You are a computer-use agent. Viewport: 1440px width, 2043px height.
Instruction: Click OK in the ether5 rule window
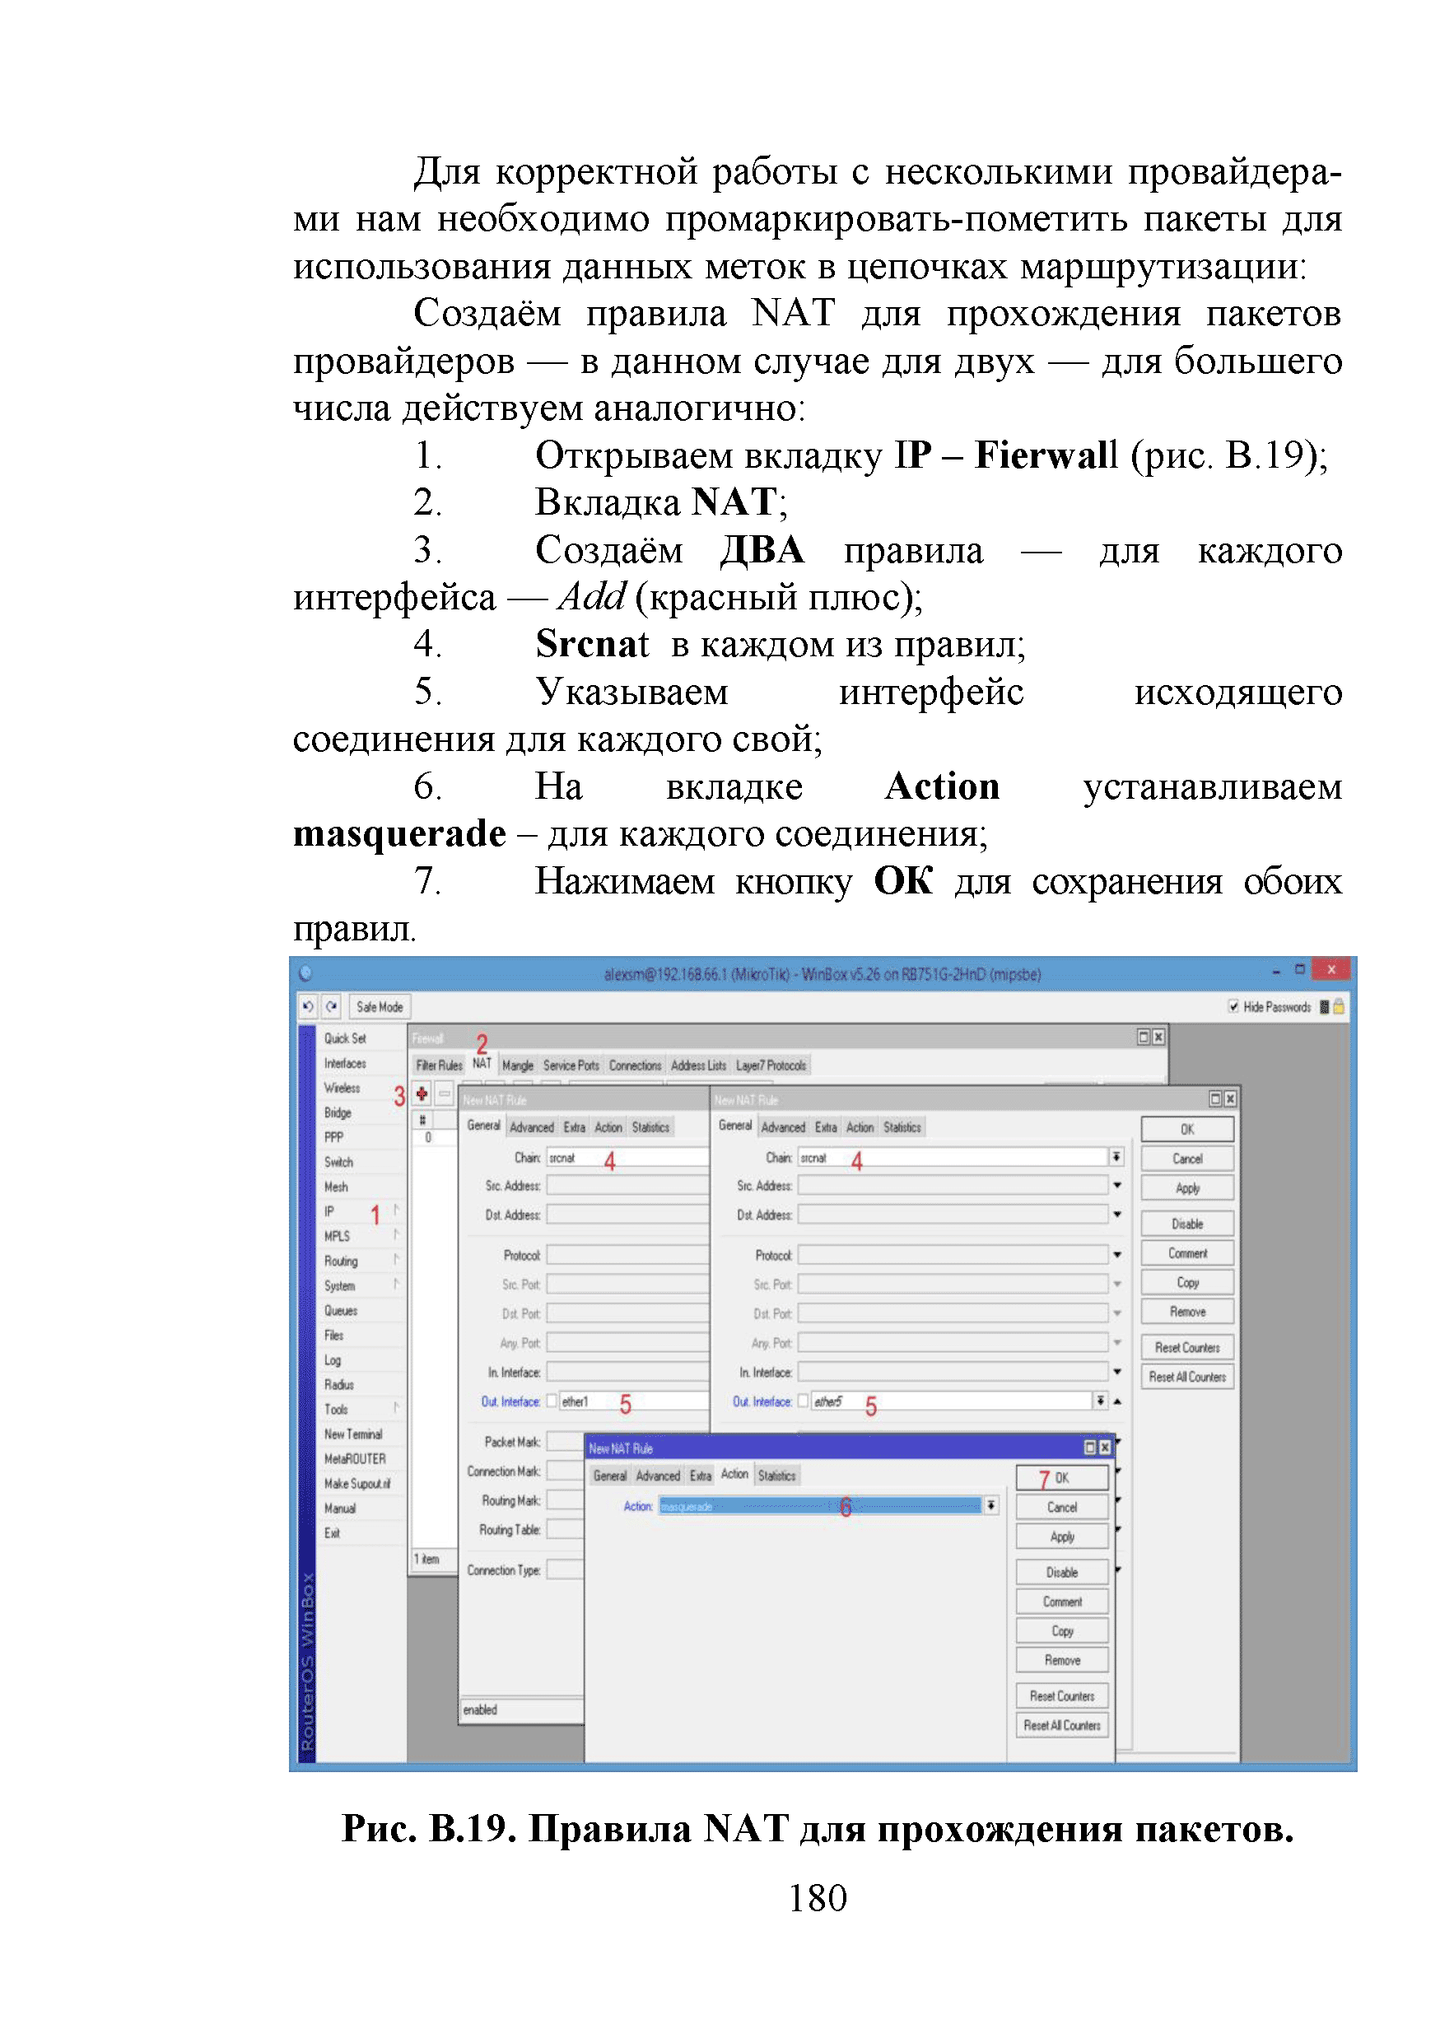coord(1187,1129)
